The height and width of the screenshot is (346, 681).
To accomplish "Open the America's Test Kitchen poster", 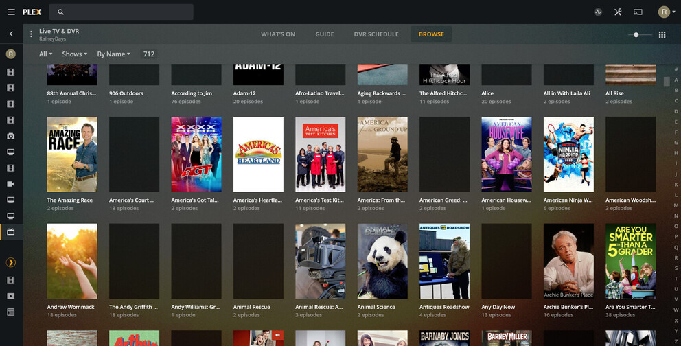I will tap(321, 154).
